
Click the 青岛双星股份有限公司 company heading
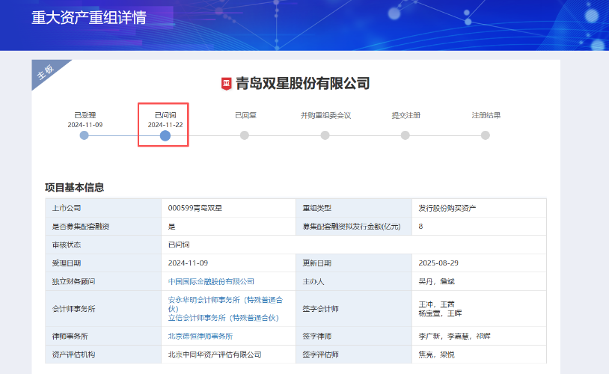[x=302, y=84]
